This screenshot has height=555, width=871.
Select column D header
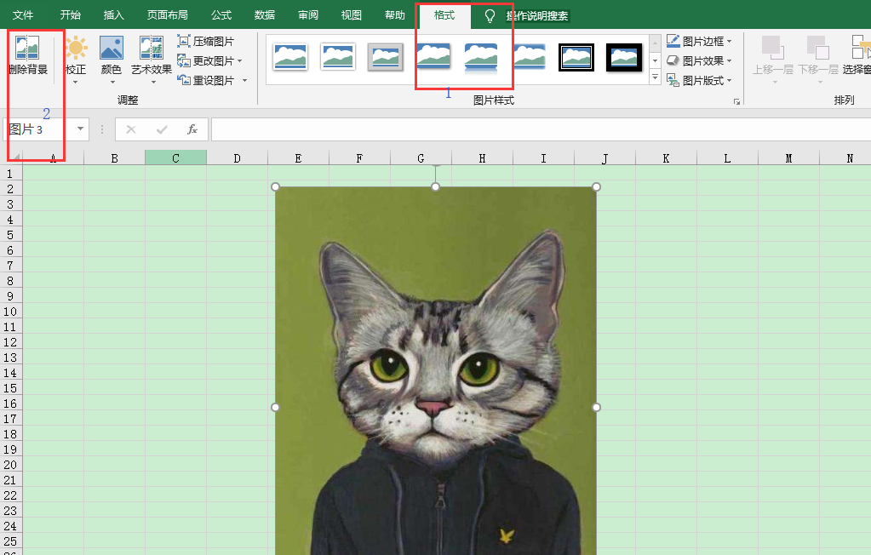point(238,157)
